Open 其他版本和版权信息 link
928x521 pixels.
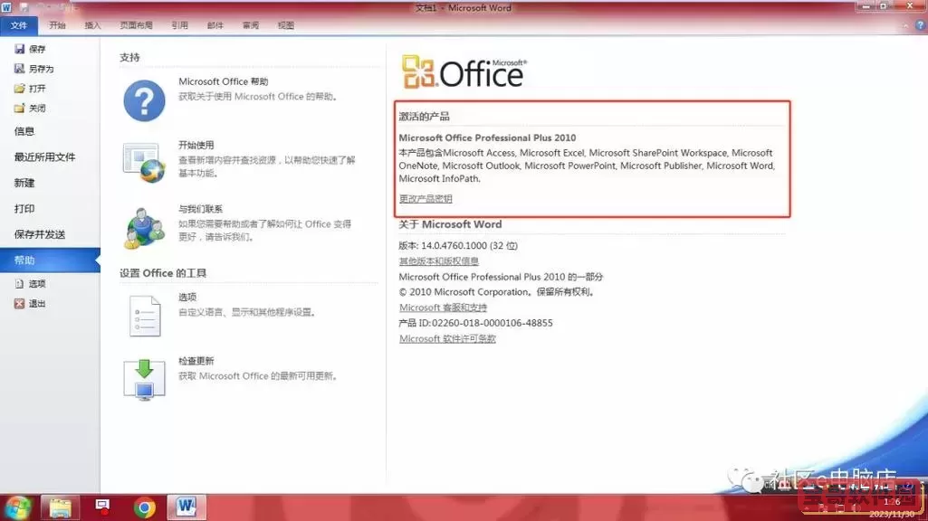point(438,261)
